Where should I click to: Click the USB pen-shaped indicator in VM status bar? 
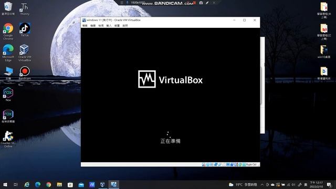(220, 164)
